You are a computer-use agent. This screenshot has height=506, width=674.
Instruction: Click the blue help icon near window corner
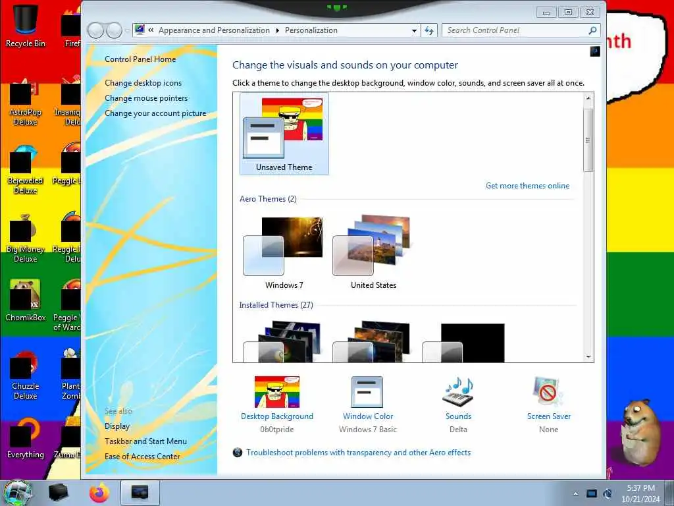click(x=595, y=51)
